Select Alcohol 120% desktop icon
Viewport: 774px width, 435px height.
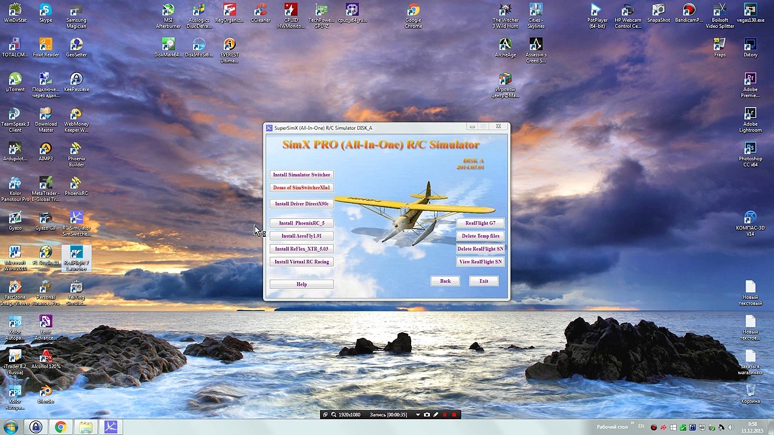point(45,359)
